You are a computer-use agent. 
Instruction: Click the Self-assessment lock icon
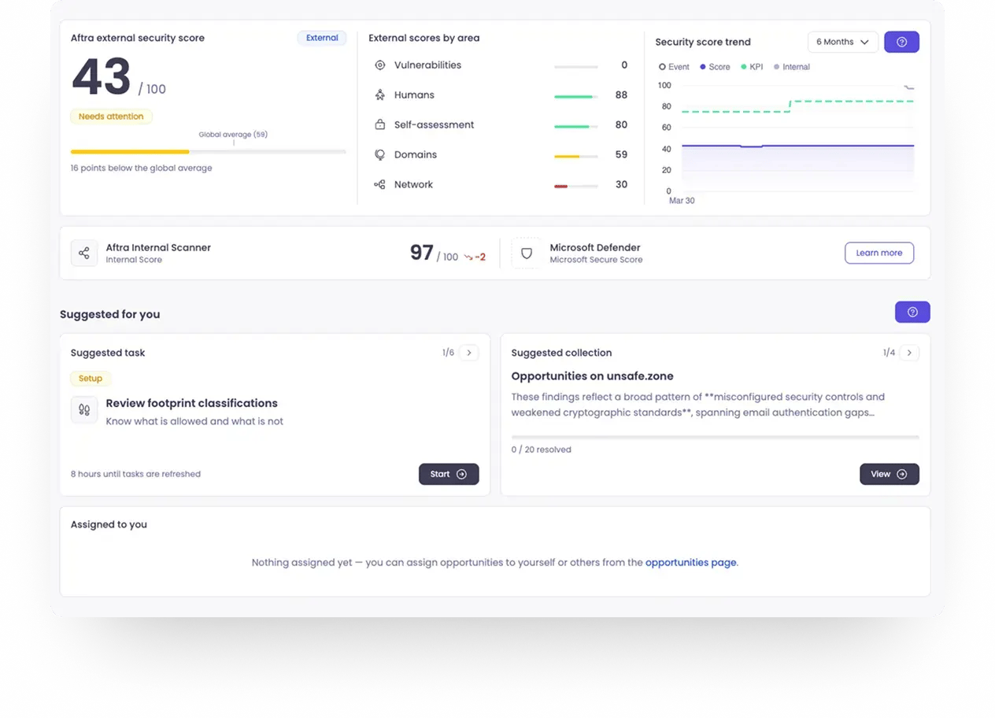pyautogui.click(x=379, y=125)
